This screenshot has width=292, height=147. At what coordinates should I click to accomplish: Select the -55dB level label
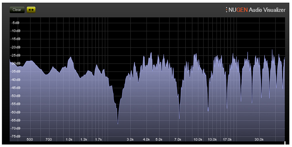[15, 104]
